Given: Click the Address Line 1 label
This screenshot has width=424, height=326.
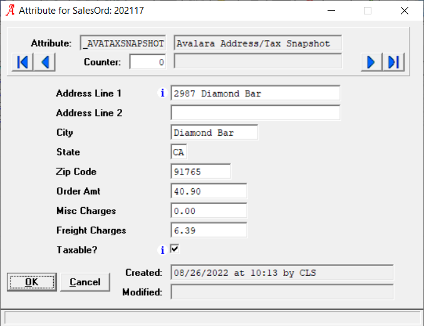Looking at the screenshot, I should 89,93.
